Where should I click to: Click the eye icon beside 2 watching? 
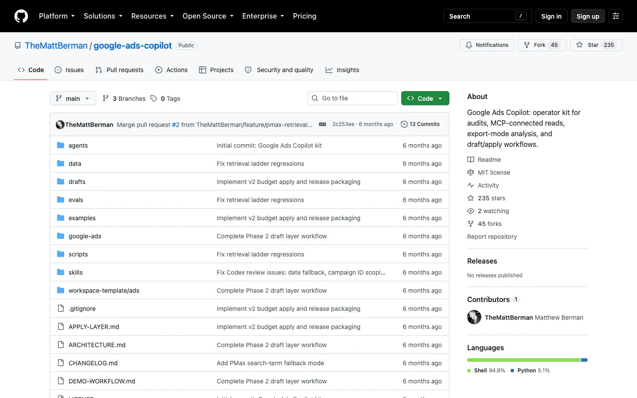(x=471, y=211)
